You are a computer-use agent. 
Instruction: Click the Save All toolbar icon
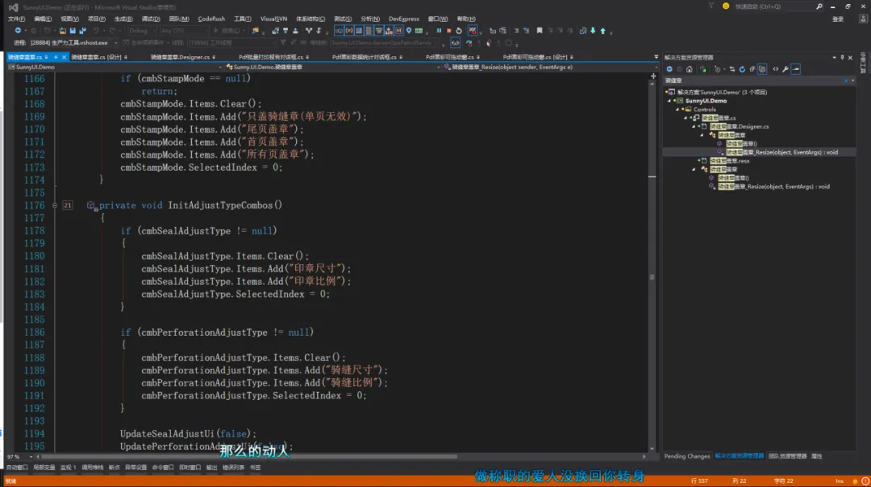click(83, 31)
